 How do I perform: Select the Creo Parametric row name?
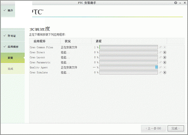tap(40, 62)
